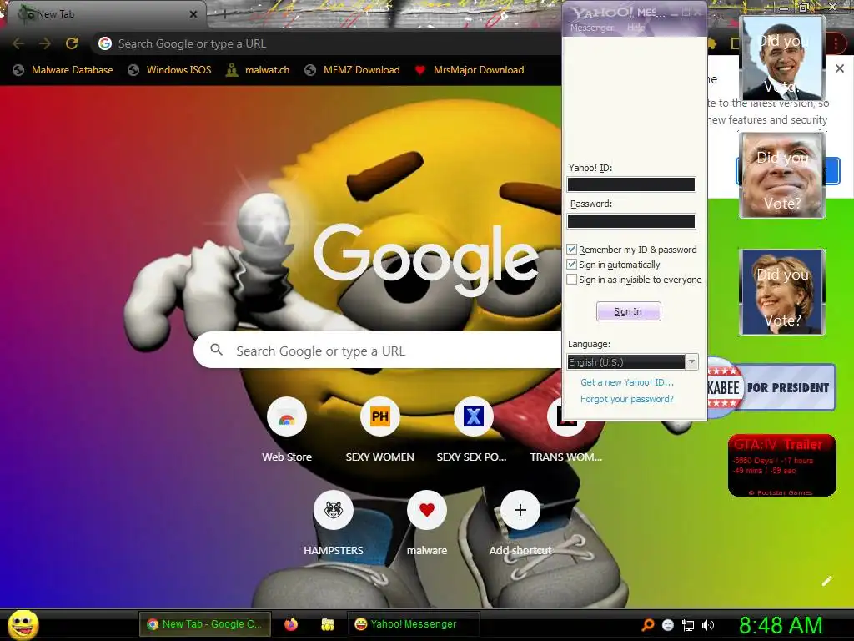Click the orange search tray icon
Image resolution: width=854 pixels, height=641 pixels.
click(x=647, y=625)
